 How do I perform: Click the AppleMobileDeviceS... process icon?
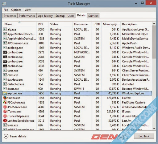5,39
